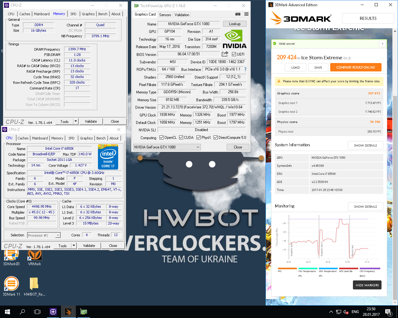Click HIDE MARKERS in 3DMark monitoring
Image resolution: width=398 pixels, height=318 pixels.
point(367,285)
